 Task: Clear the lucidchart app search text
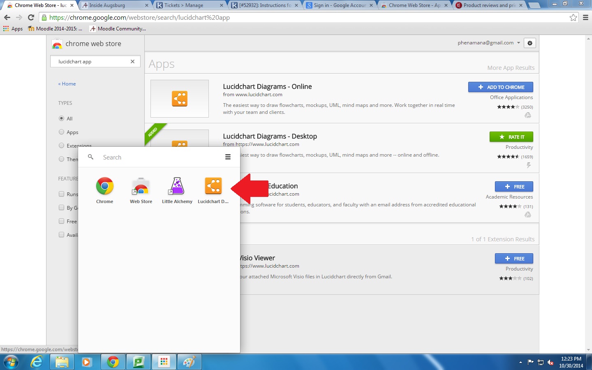(132, 62)
